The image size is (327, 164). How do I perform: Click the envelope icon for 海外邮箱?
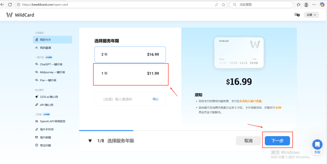point(37,137)
